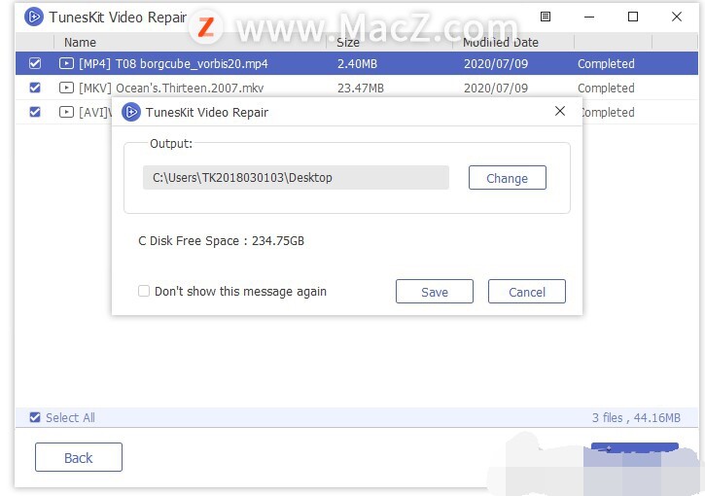The height and width of the screenshot is (496, 705).
Task: Click the TunesKit Video Repair app logo
Action: pyautogui.click(x=34, y=18)
